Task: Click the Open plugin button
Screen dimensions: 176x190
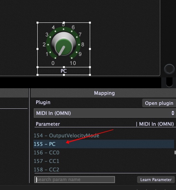Action: pyautogui.click(x=159, y=103)
